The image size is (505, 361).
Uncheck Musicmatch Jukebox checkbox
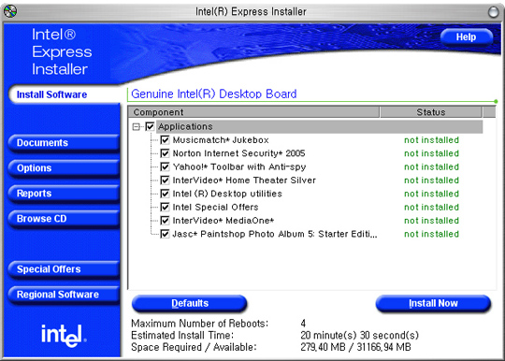click(x=165, y=140)
